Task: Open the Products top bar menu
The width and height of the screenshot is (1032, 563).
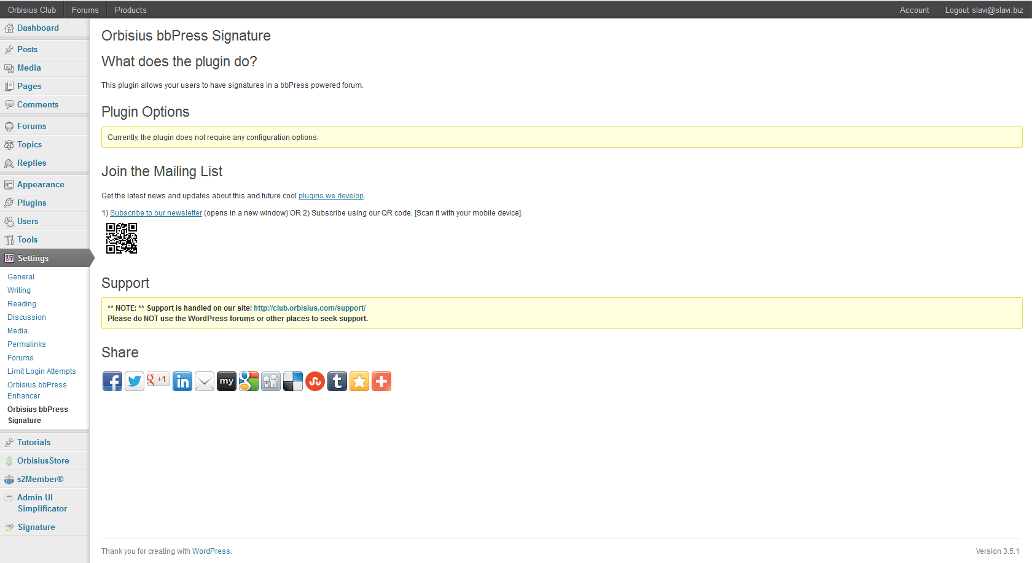Action: [131, 10]
